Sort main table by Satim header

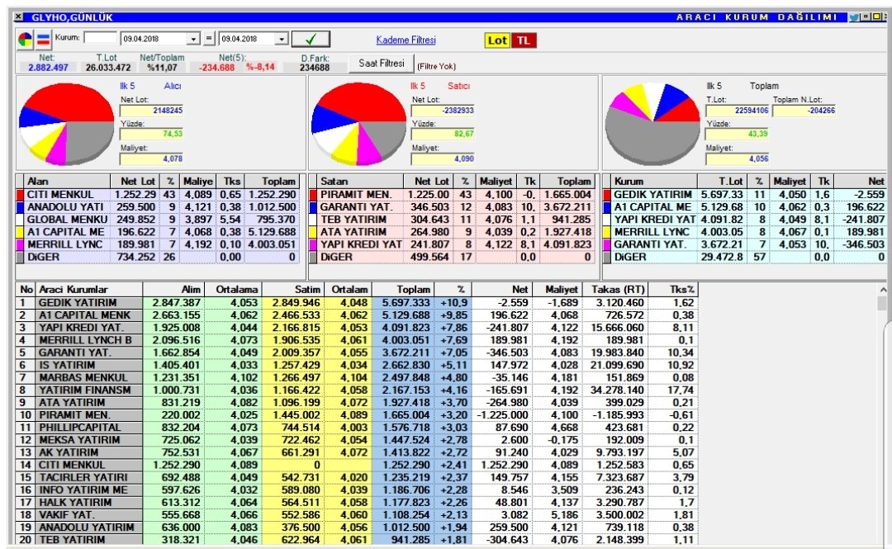click(x=292, y=290)
